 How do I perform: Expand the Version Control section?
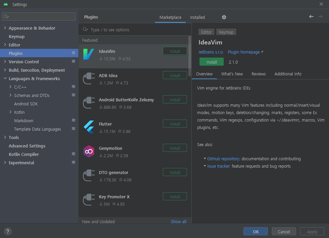click(x=5, y=62)
